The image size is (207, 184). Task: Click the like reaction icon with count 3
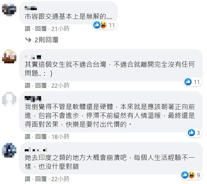(x=191, y=133)
